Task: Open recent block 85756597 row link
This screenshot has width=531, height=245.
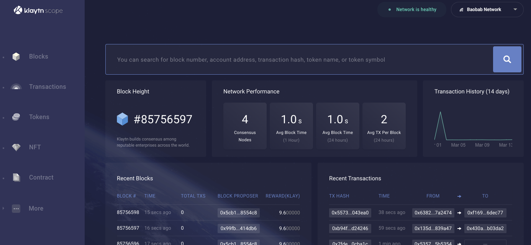Action: coord(128,228)
